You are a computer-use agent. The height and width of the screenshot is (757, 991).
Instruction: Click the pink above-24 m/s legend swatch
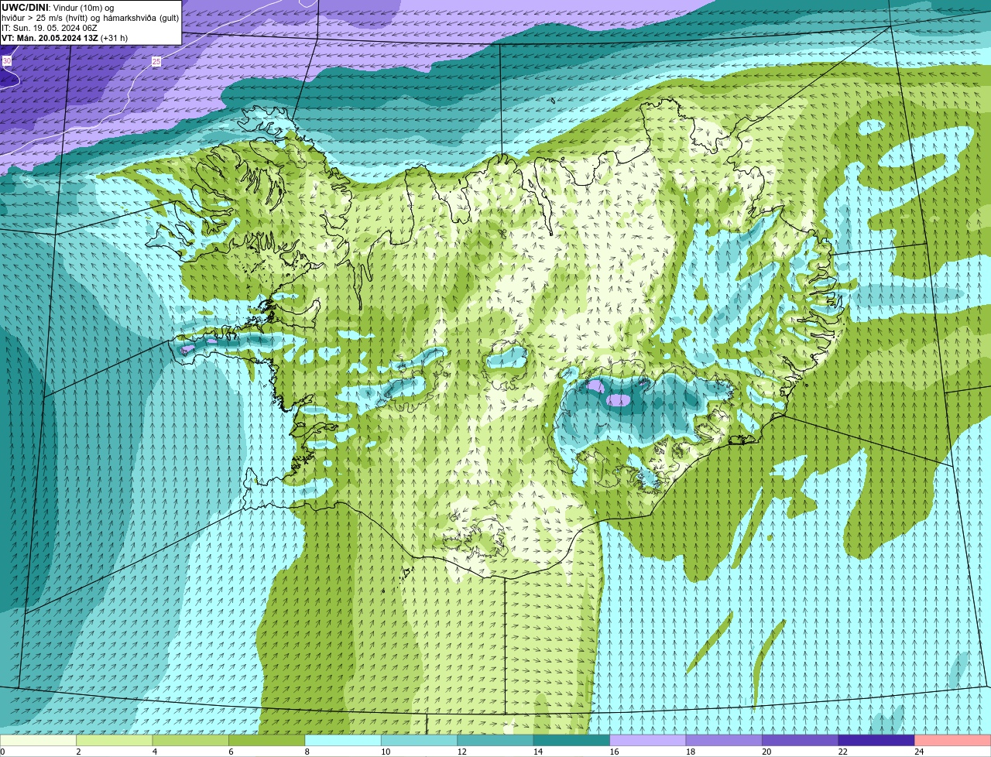(x=953, y=741)
